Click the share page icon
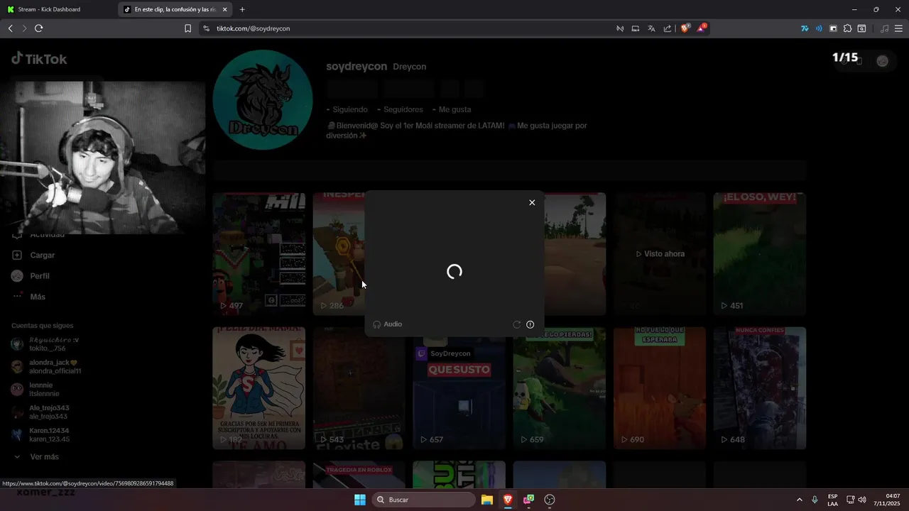Image resolution: width=909 pixels, height=511 pixels. tap(668, 28)
